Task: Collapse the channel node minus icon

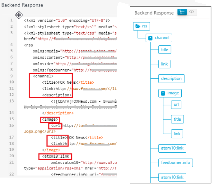Action: point(150,38)
